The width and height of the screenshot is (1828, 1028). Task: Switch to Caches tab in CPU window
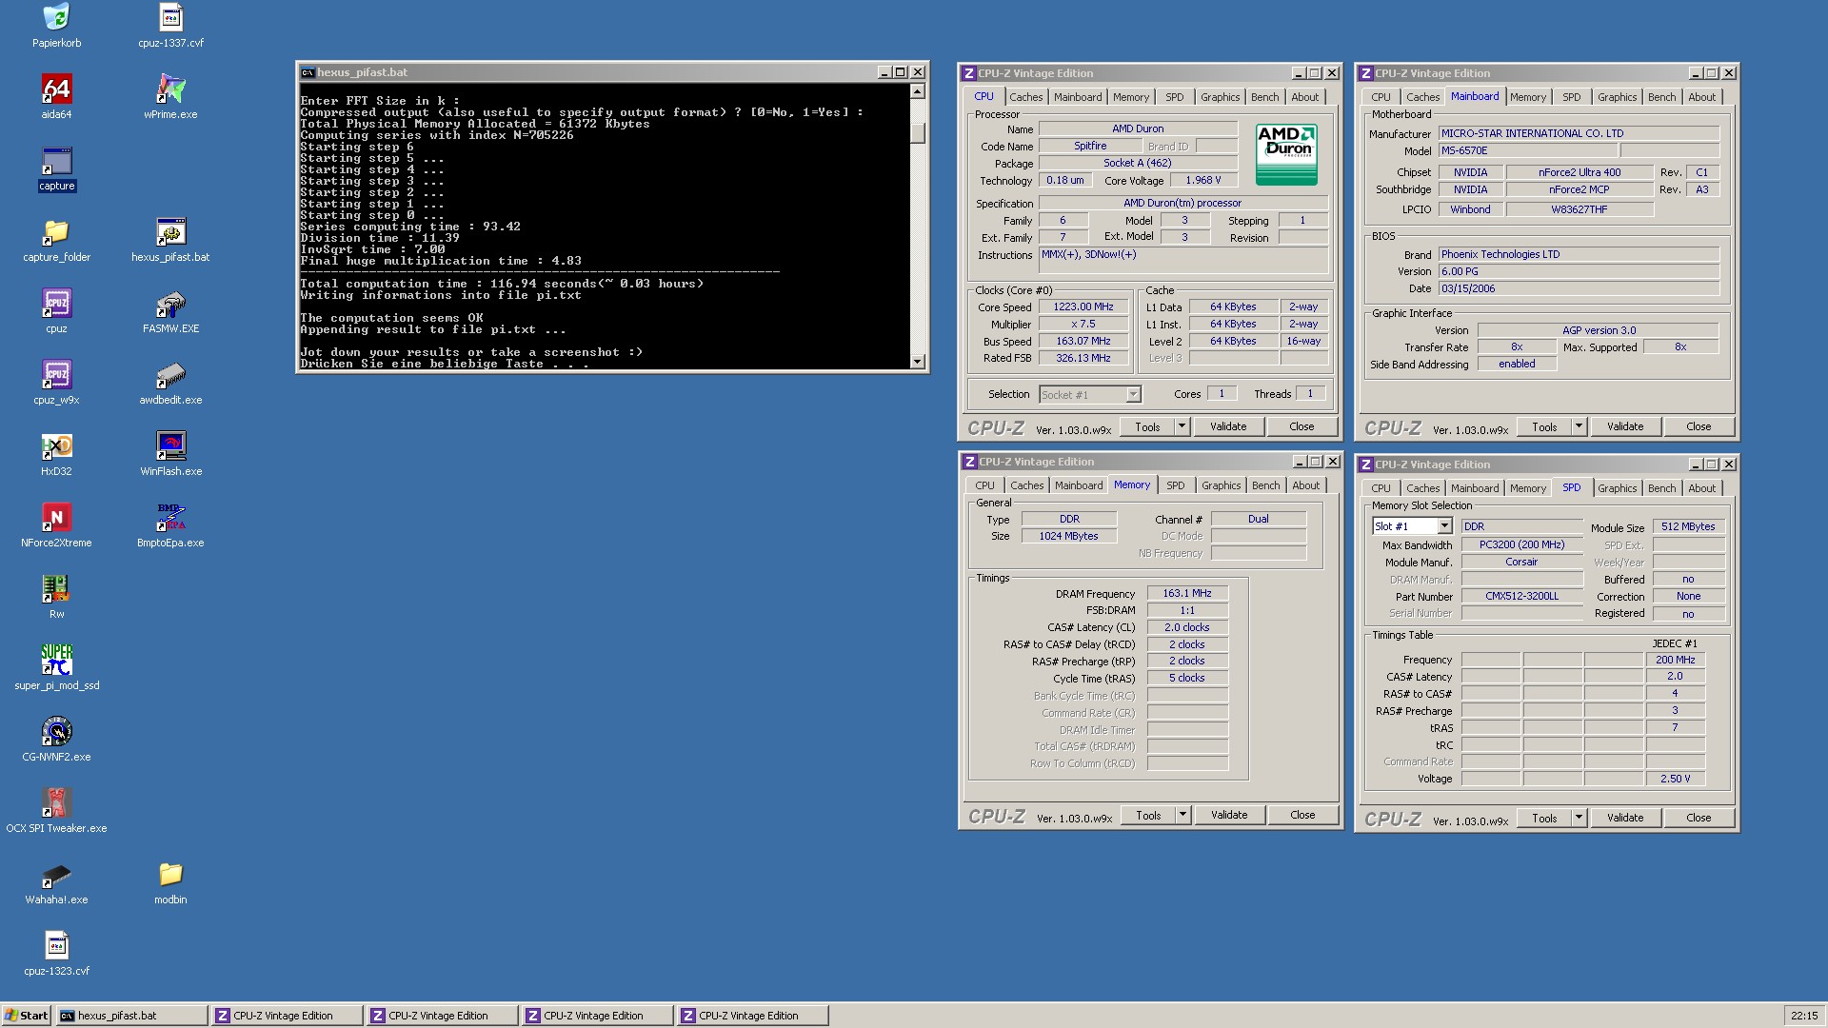coord(1025,97)
